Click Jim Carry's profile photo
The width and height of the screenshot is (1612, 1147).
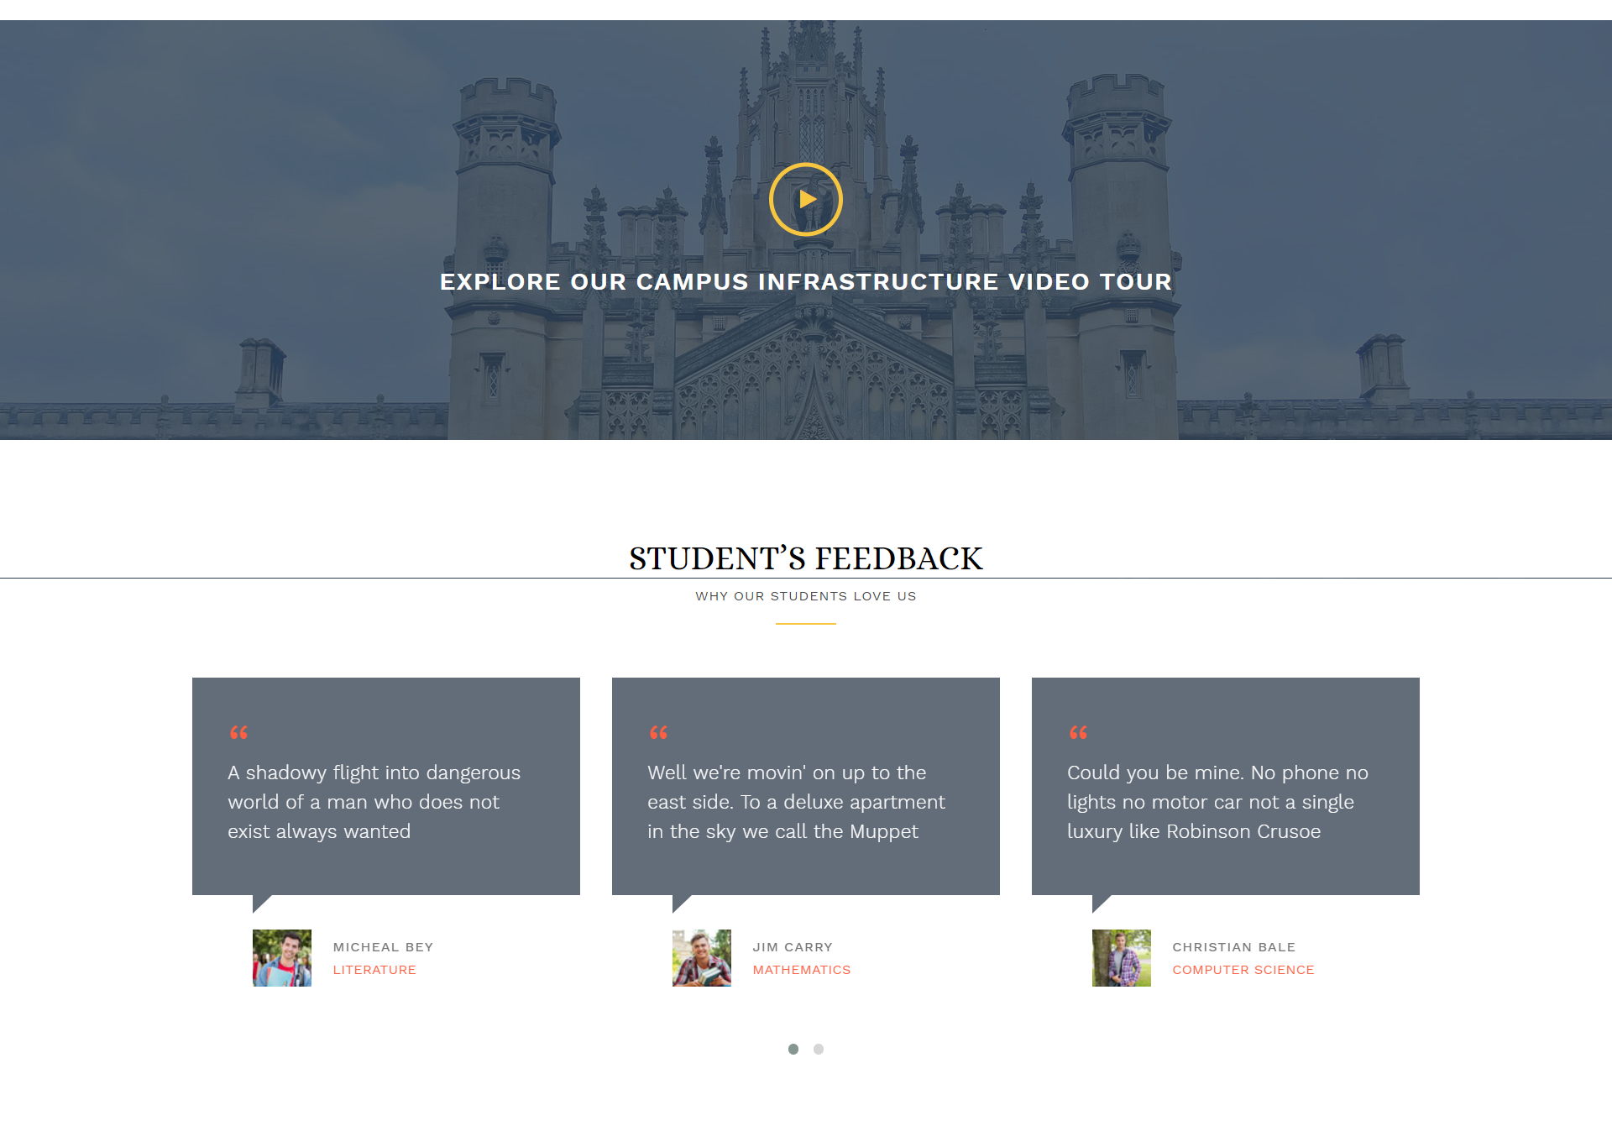[x=702, y=958]
